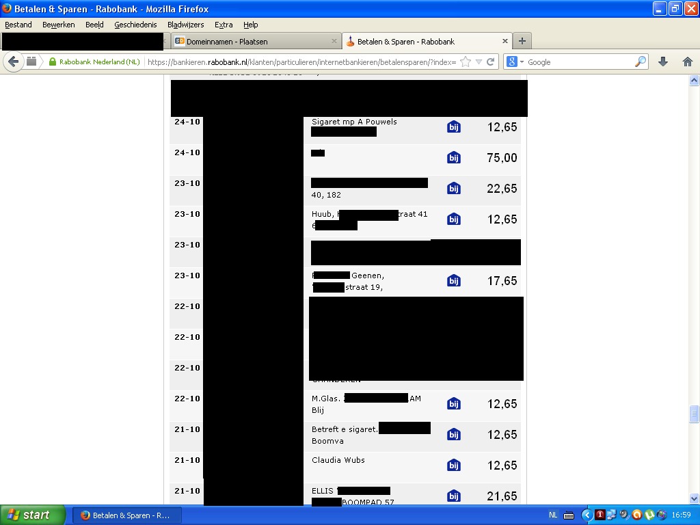Click the vertical scrollbar thumb
This screenshot has height=525, width=700.
(x=695, y=414)
